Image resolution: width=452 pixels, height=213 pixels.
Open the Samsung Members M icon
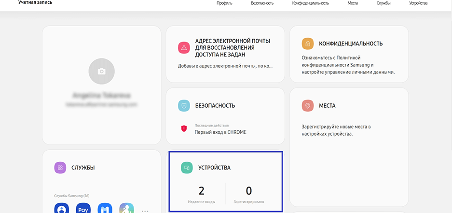(105, 208)
